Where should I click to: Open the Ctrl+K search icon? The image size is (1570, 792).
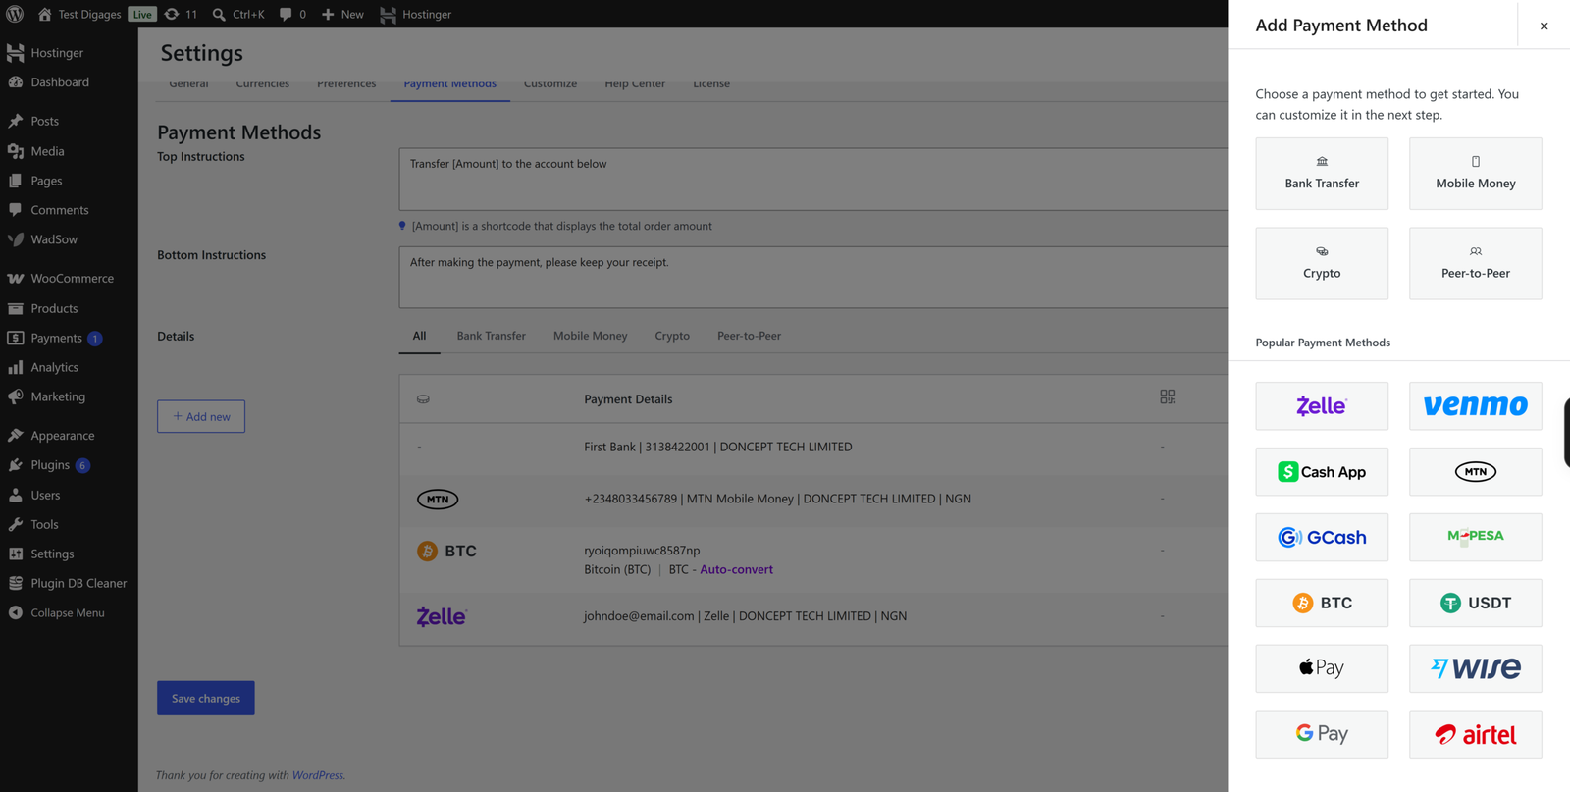click(219, 14)
